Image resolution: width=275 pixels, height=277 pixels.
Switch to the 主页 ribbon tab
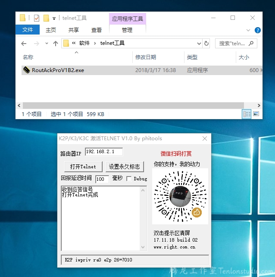tap(51, 30)
